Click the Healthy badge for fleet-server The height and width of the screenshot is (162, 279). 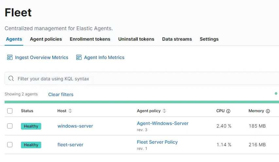[31, 145]
